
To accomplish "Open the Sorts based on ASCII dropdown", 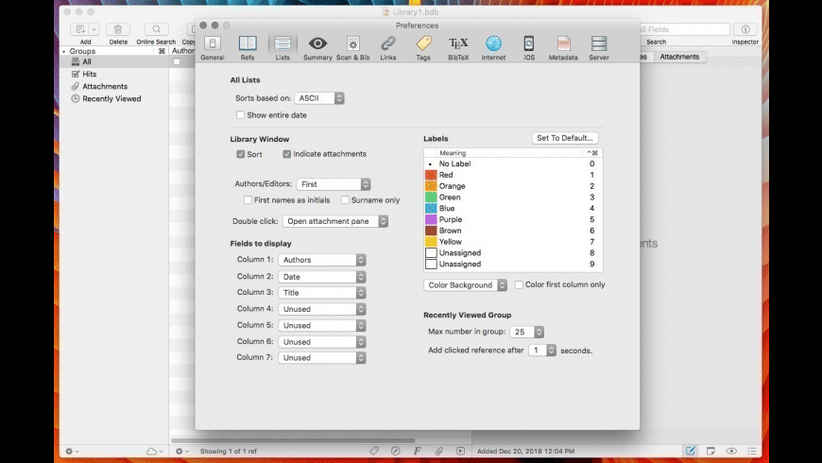I will [318, 98].
